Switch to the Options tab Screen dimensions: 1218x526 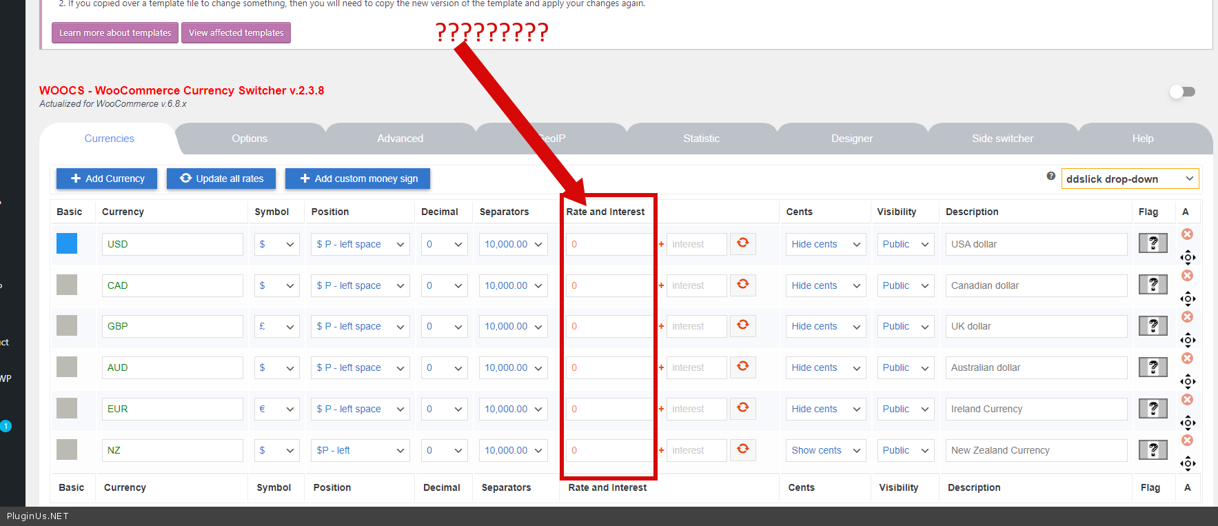pos(250,139)
